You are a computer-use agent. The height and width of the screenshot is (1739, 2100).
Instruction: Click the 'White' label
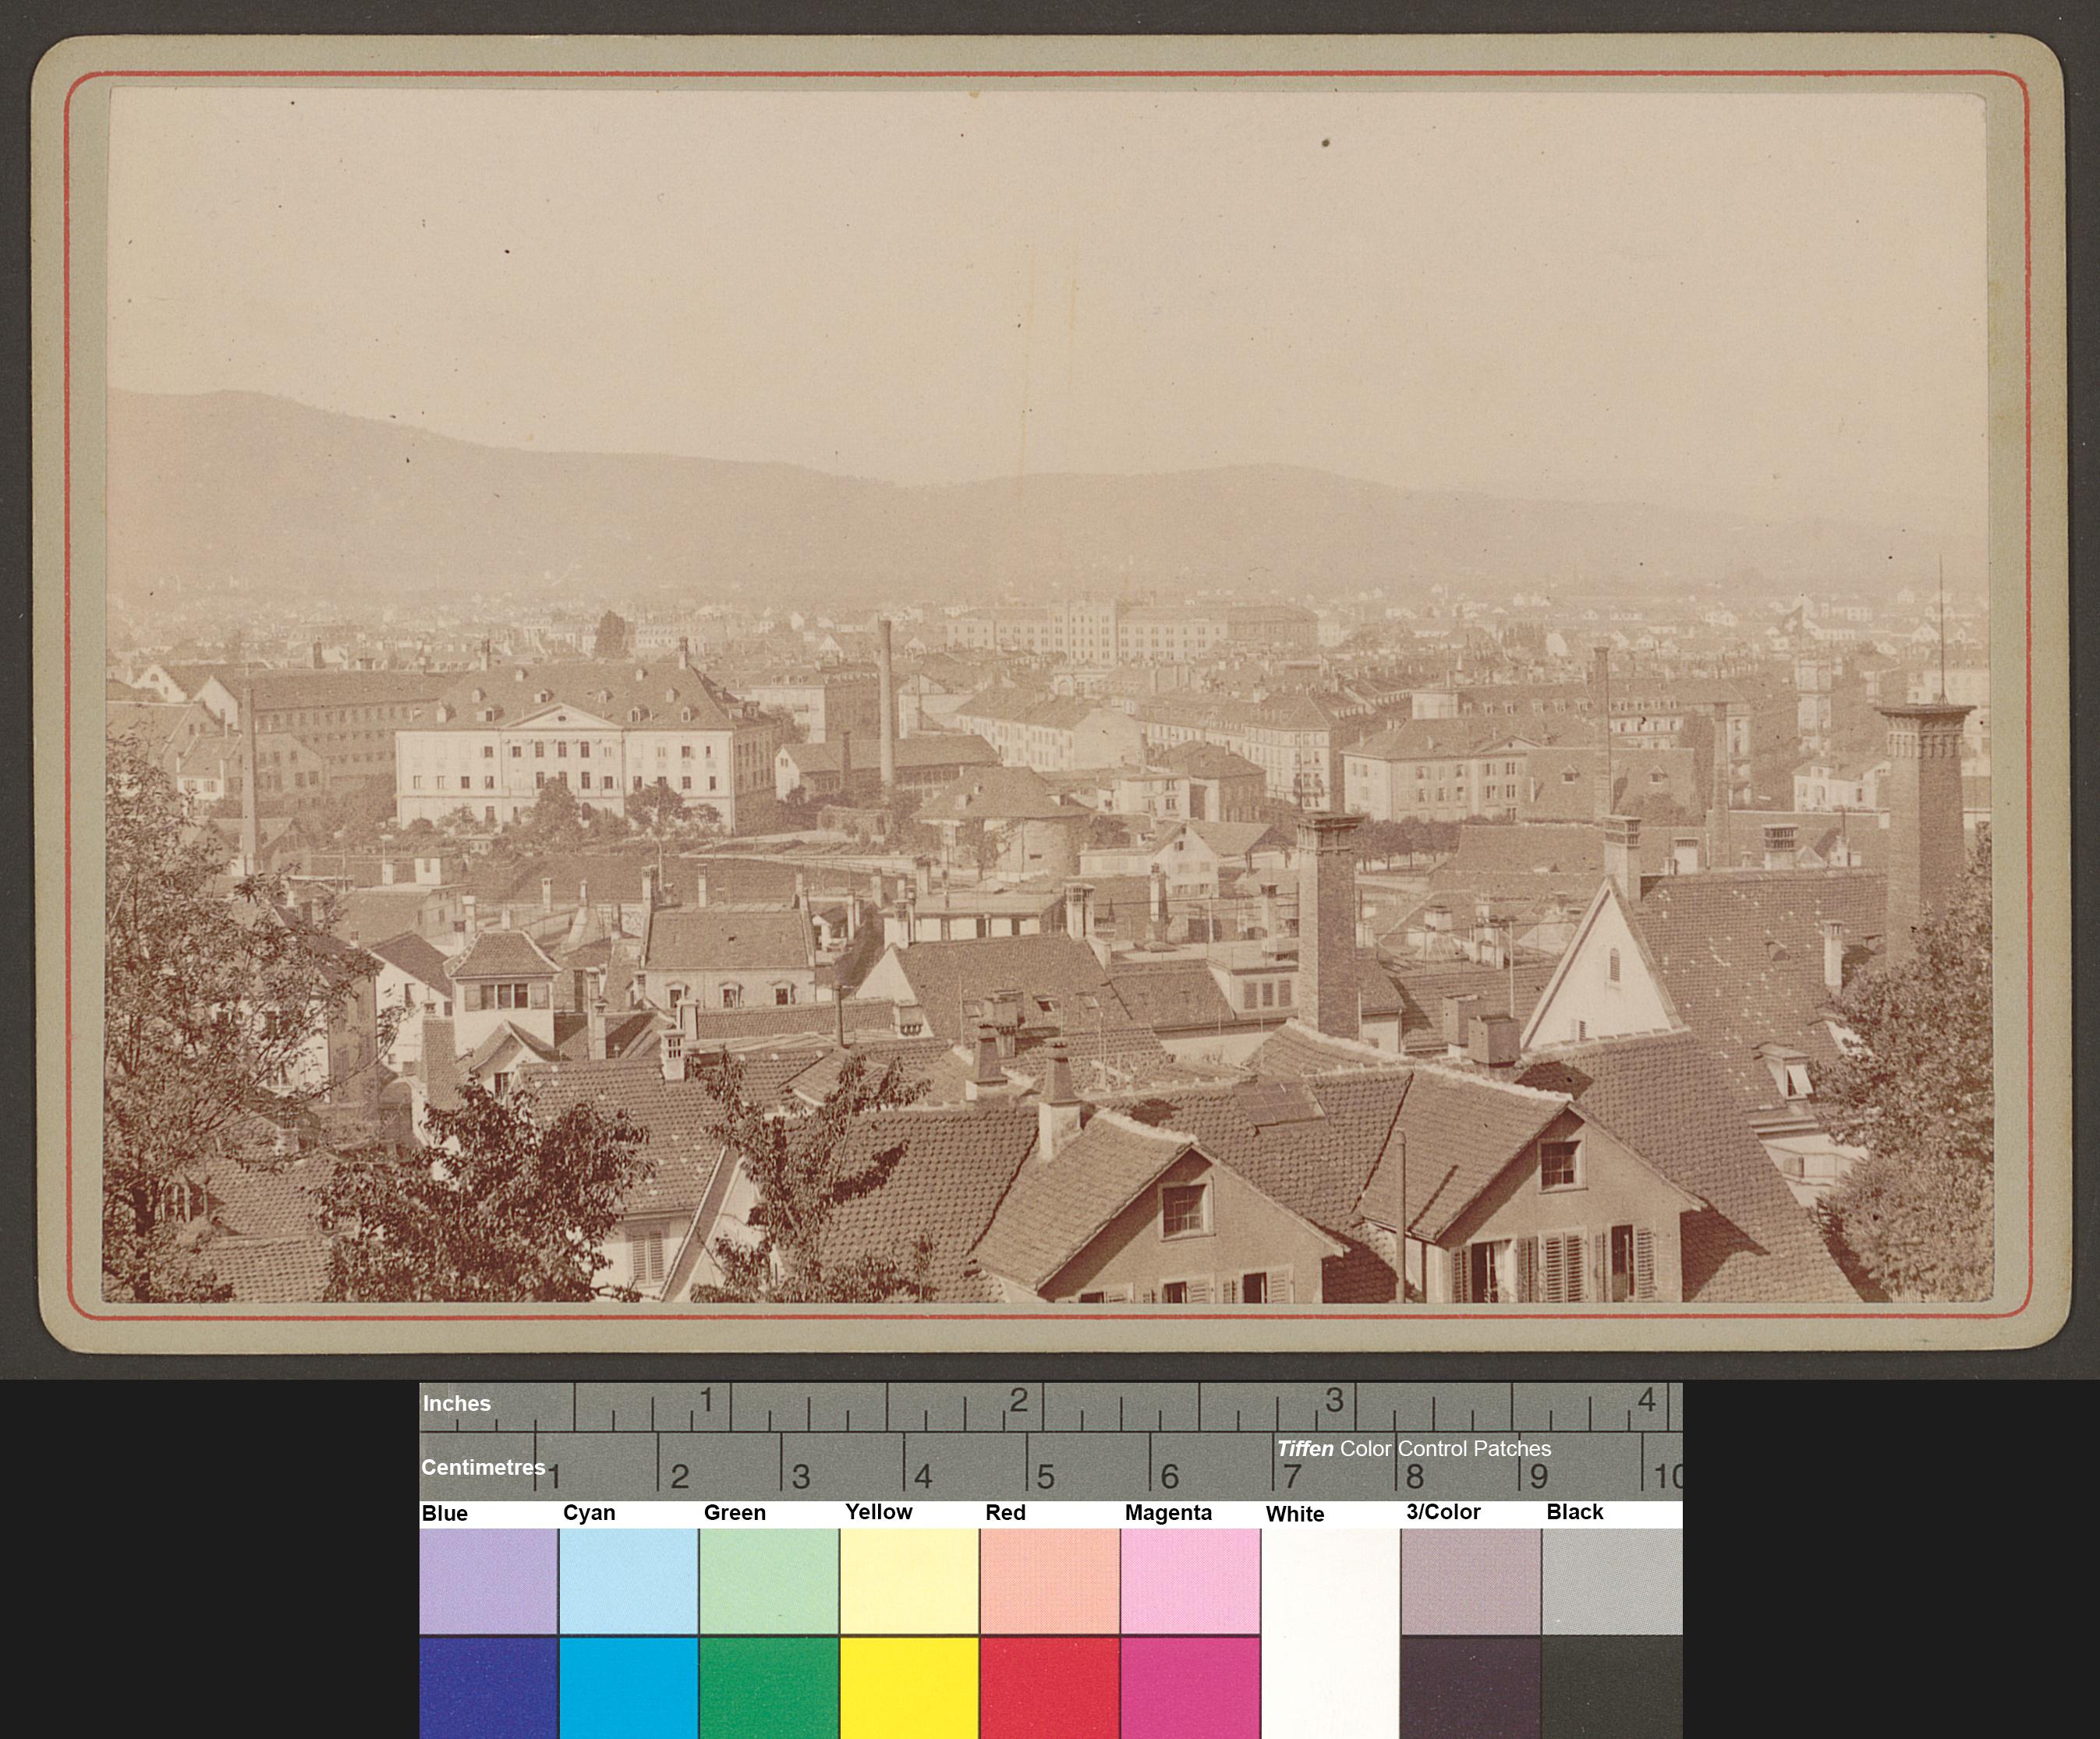[1295, 1515]
